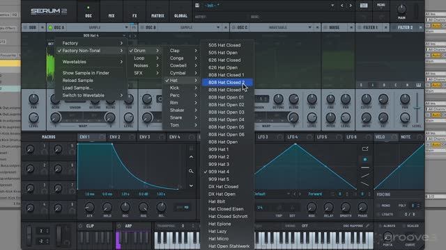Click the zoom magnifier in envelope editor
Image resolution: width=446 pixels, height=250 pixels.
[x=191, y=172]
